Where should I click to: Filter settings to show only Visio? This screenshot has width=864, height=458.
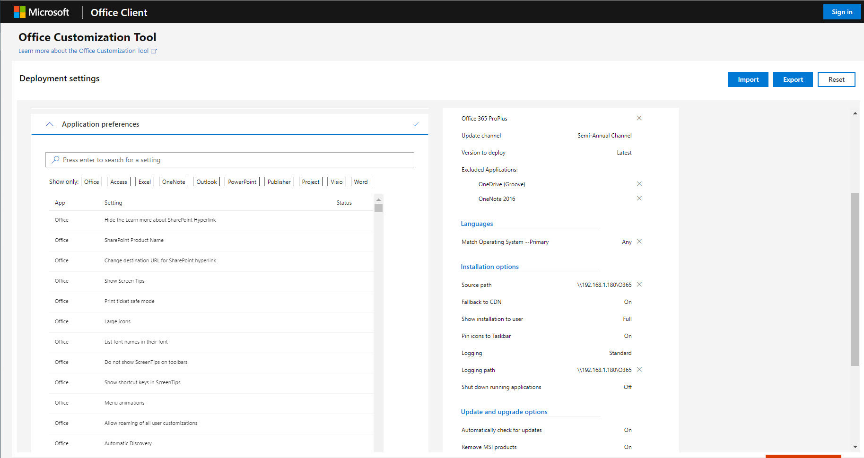click(337, 182)
